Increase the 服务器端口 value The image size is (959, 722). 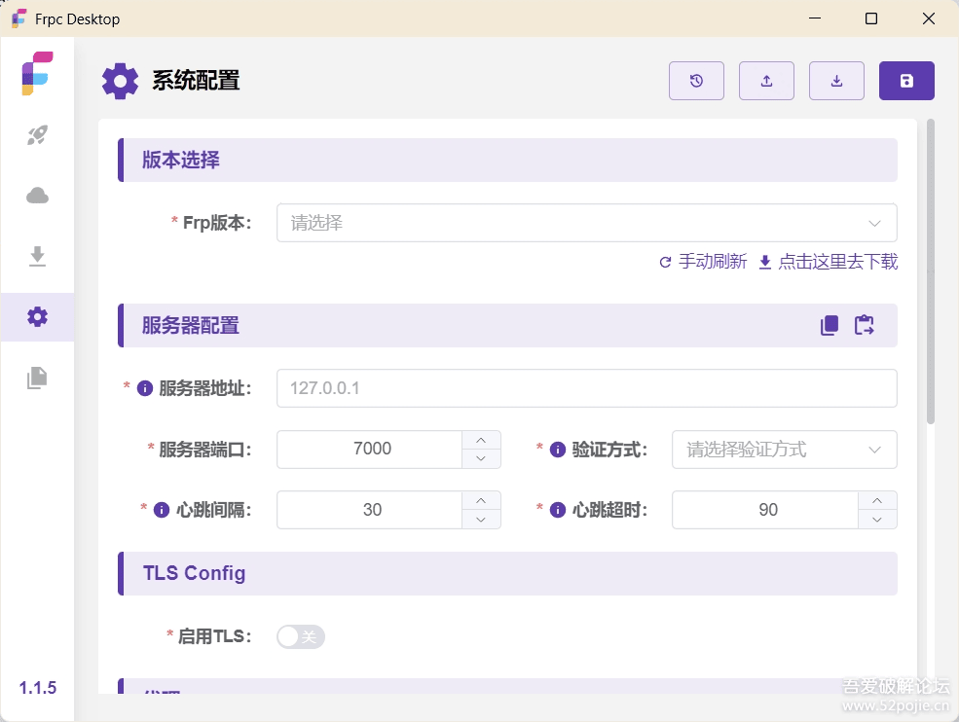coord(481,440)
